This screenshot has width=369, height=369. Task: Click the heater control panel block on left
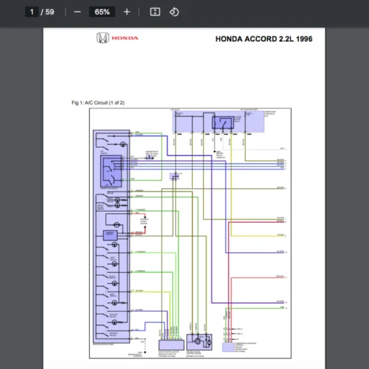(111, 237)
